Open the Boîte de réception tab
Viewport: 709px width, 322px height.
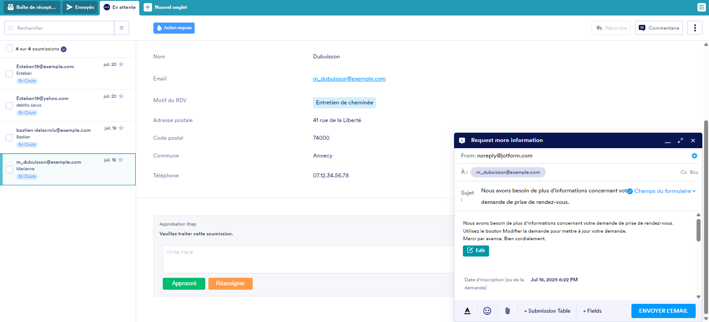pos(31,8)
